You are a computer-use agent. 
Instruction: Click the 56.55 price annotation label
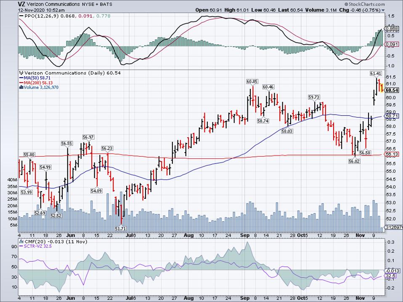(x=67, y=143)
